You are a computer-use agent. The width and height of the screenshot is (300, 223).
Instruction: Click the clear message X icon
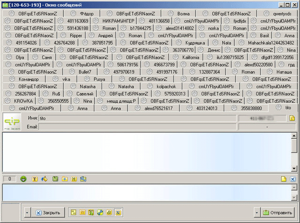point(293,179)
